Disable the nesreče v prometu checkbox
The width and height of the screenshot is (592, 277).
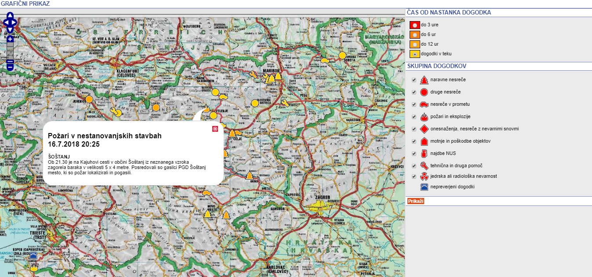point(414,104)
